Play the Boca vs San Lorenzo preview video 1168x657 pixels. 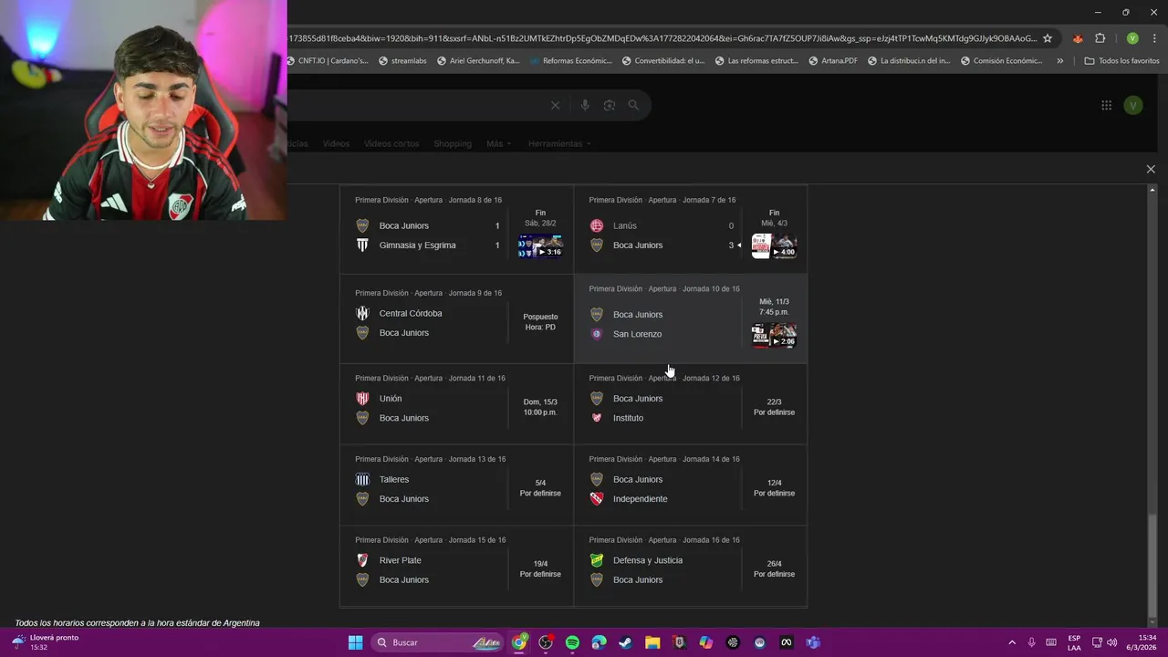pyautogui.click(x=774, y=335)
